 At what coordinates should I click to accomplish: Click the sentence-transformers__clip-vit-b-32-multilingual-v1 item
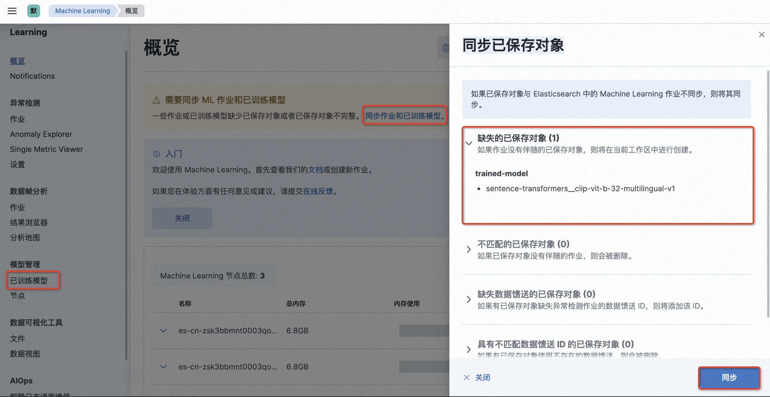point(580,188)
